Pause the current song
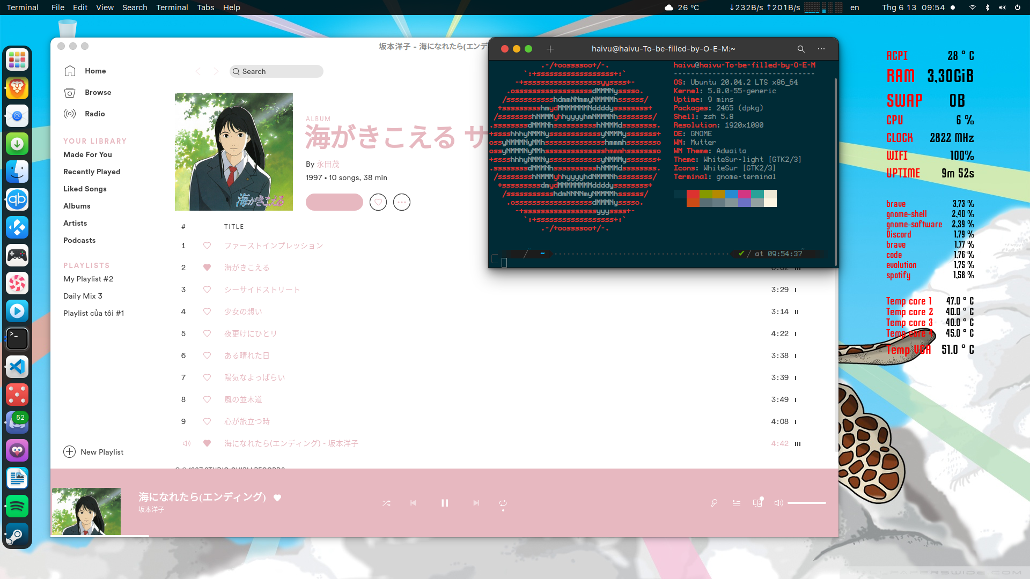This screenshot has height=579, width=1030. tap(445, 503)
